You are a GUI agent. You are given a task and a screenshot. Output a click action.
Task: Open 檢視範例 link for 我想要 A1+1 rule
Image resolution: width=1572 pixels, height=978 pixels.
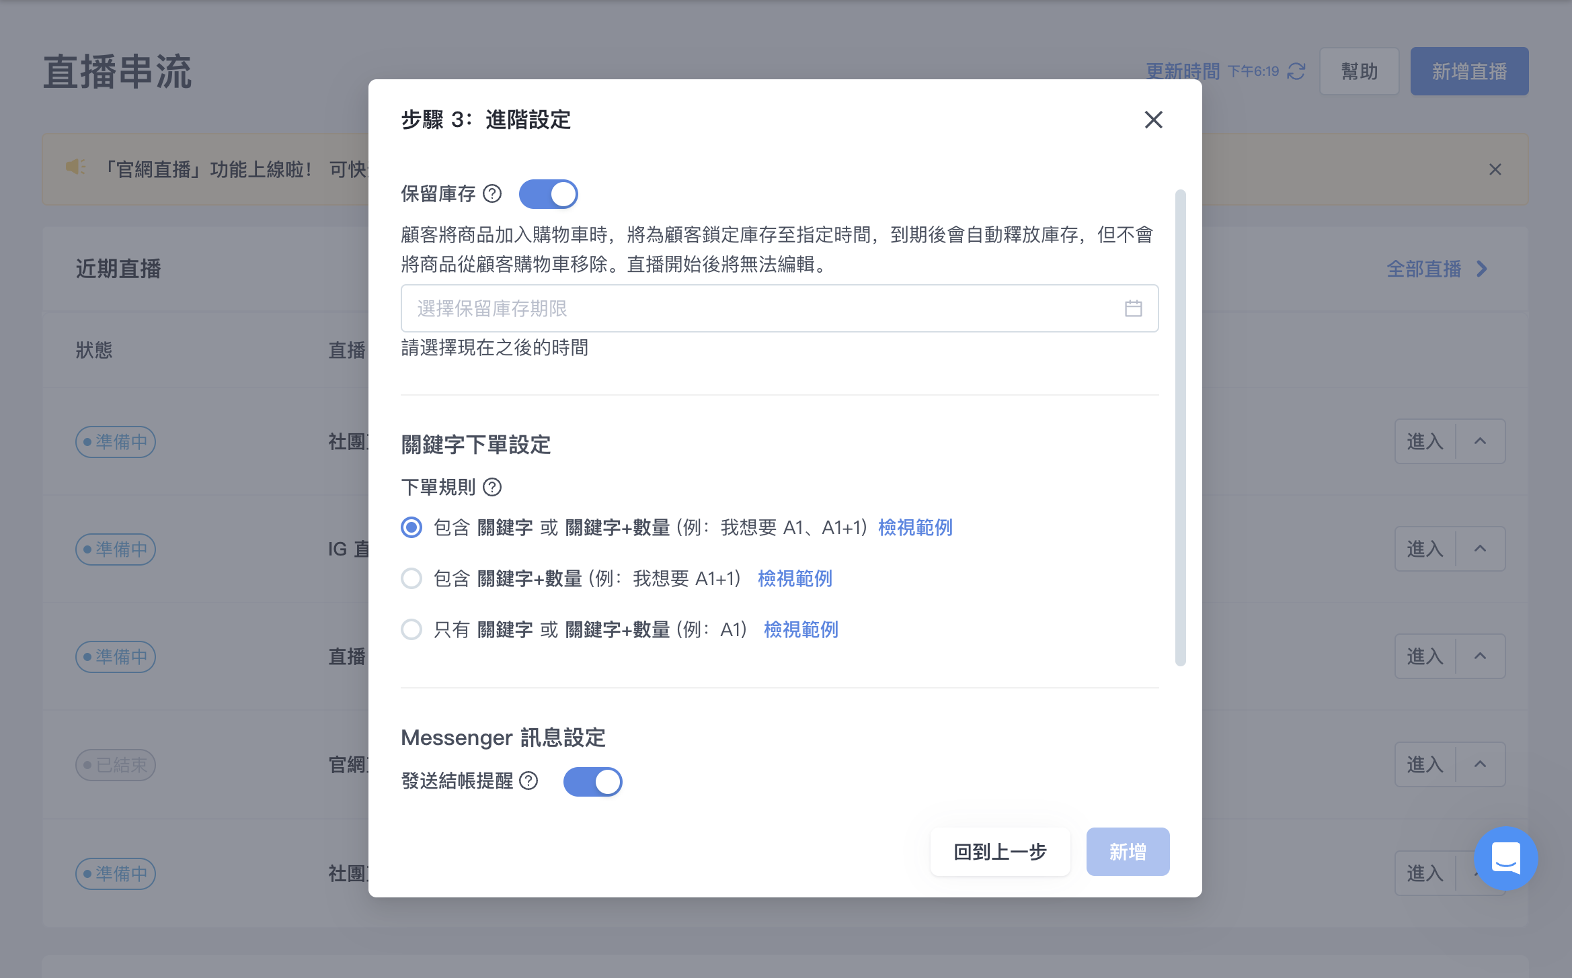(795, 578)
